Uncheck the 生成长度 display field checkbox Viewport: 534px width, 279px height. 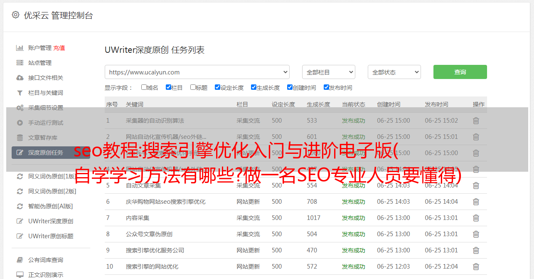pos(253,87)
